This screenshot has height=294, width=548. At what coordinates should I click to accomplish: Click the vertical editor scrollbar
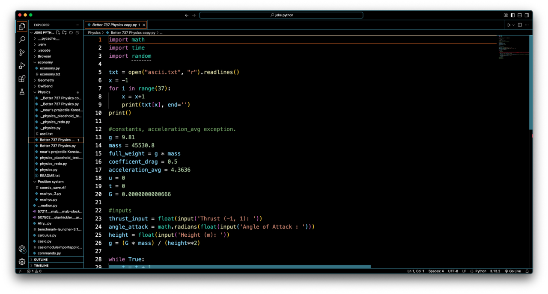(x=531, y=82)
